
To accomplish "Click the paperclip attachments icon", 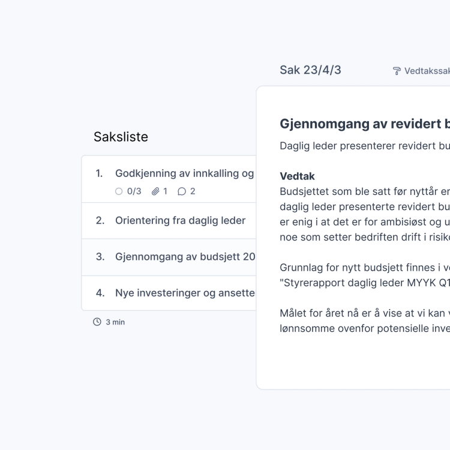I will (155, 191).
